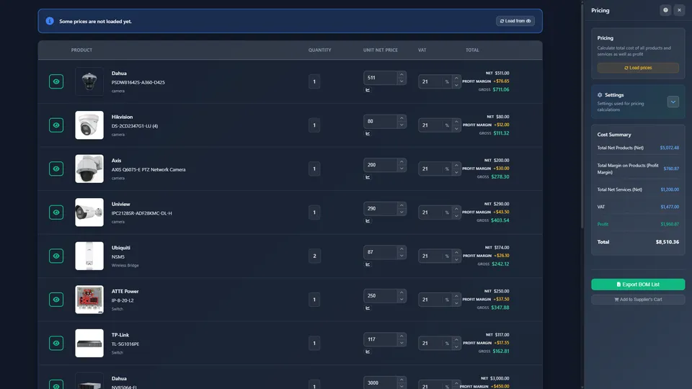Click quantity box for Ubiquiti NSM5 showing 2
This screenshot has height=389, width=692.
pos(314,256)
